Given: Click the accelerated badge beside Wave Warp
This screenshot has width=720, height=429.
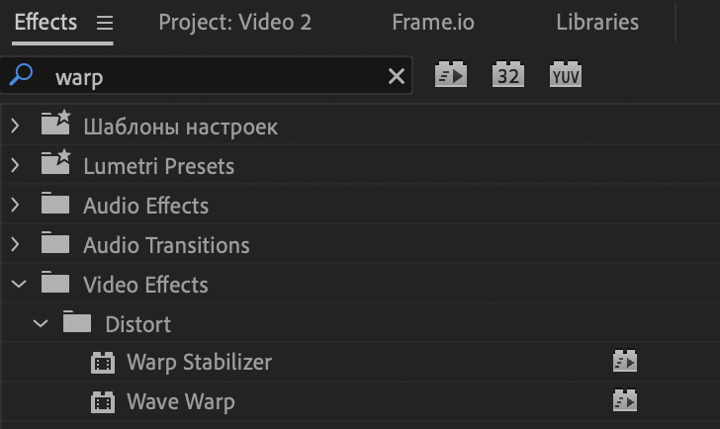Looking at the screenshot, I should click(624, 400).
